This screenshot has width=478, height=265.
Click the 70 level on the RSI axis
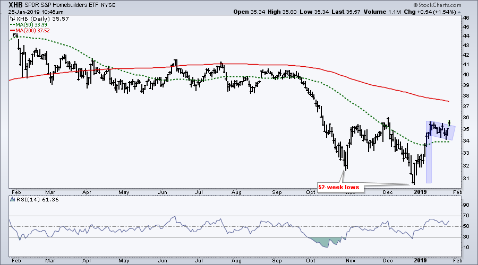pos(466,216)
